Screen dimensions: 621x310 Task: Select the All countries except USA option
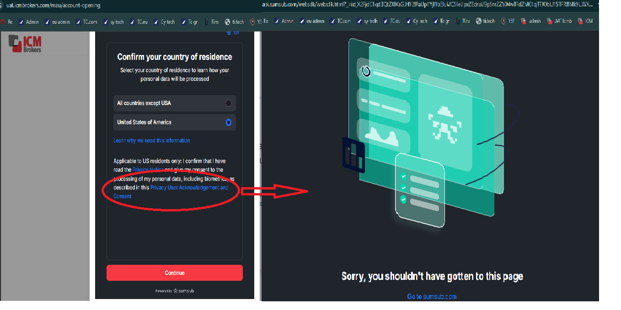175,103
